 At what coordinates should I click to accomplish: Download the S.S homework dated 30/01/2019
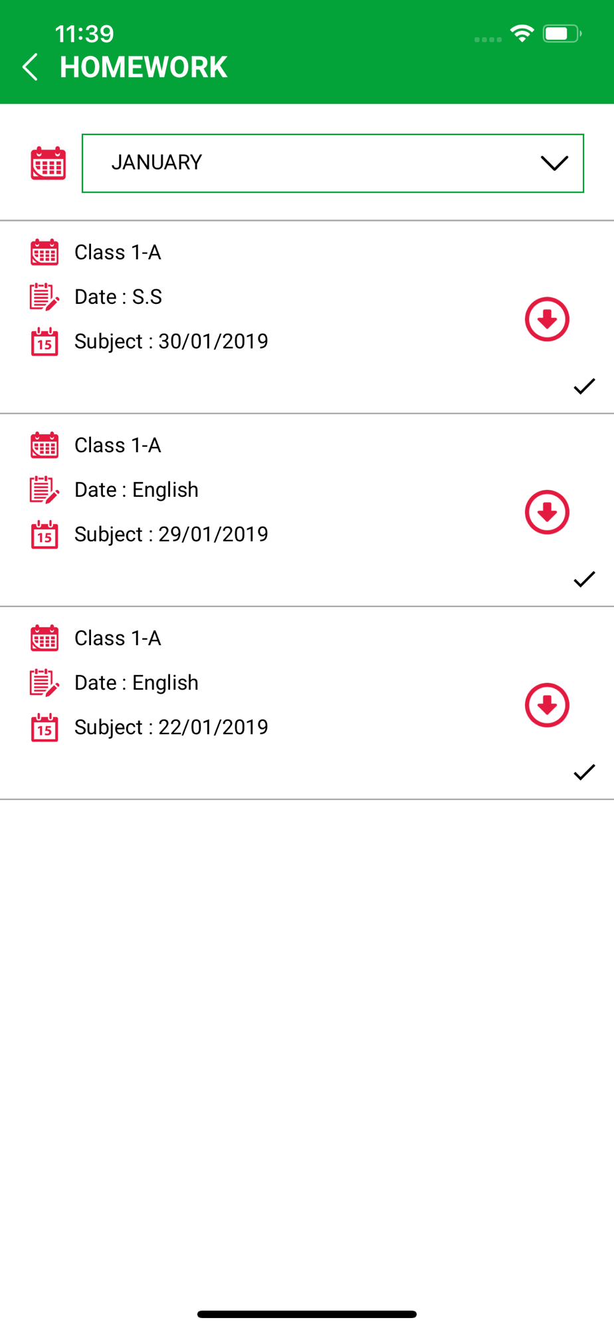[547, 319]
